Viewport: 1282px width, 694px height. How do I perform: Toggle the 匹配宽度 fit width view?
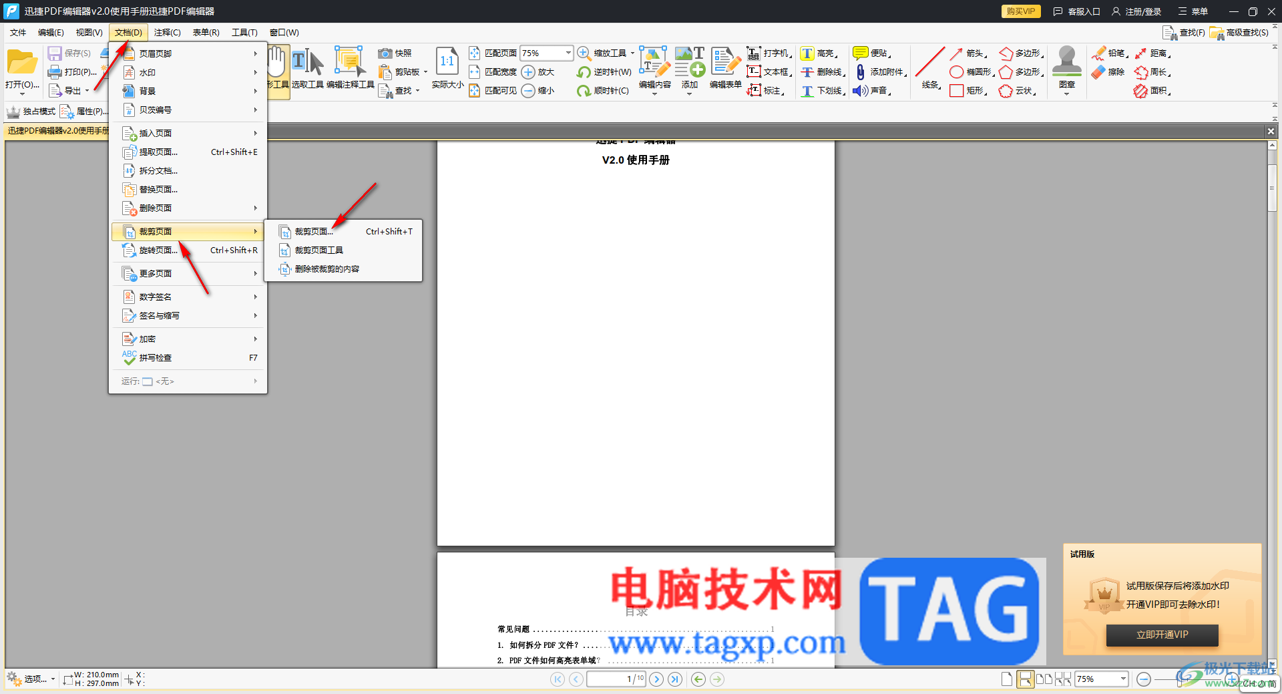click(x=493, y=72)
